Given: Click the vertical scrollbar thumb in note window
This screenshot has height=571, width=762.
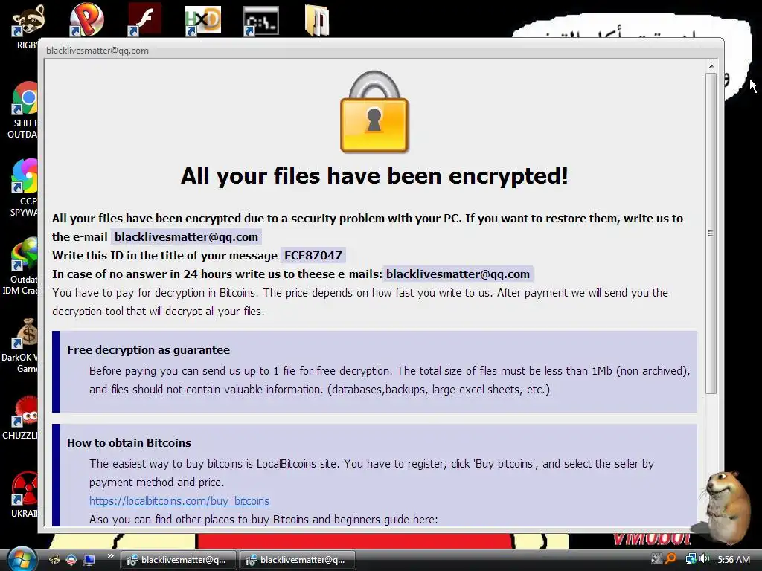Looking at the screenshot, I should coord(711,233).
